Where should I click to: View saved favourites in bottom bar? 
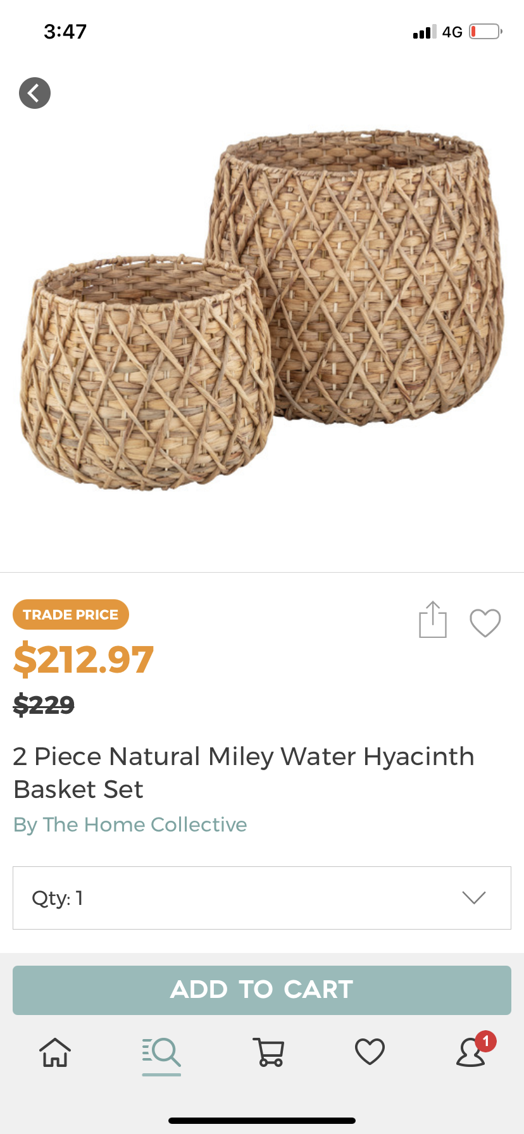point(370,1052)
